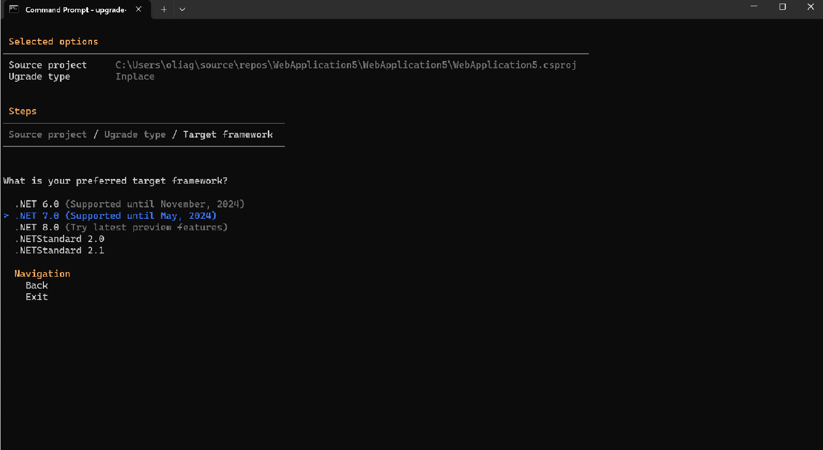
Task: Minimize the terminal window
Action: tap(754, 7)
